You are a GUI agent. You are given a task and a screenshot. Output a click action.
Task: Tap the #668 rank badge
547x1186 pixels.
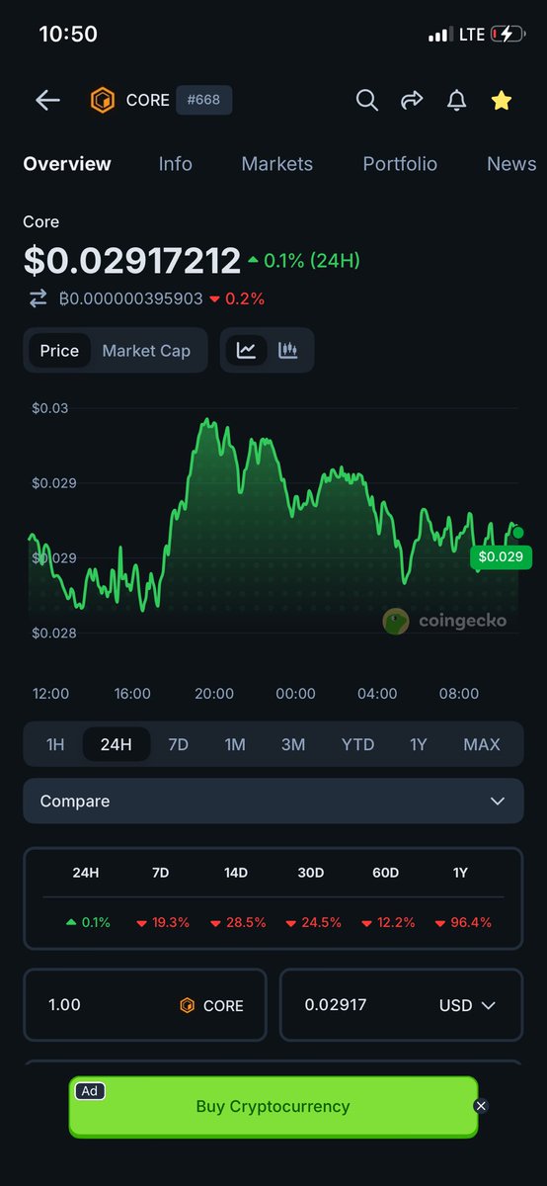(x=203, y=100)
